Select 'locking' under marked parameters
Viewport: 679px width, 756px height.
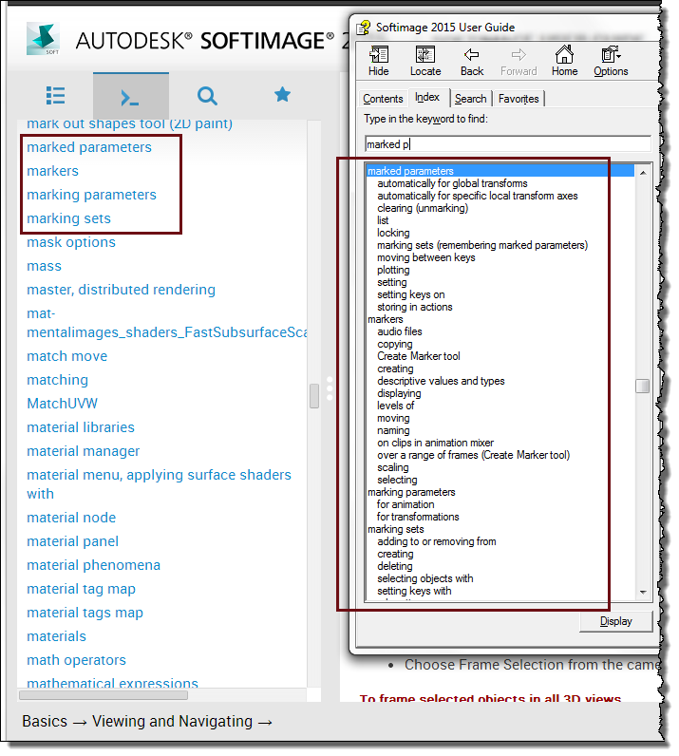pos(393,233)
